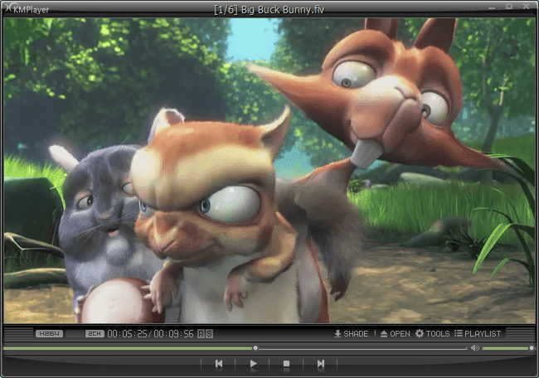Toggle the S shuffle indicator

[209, 334]
